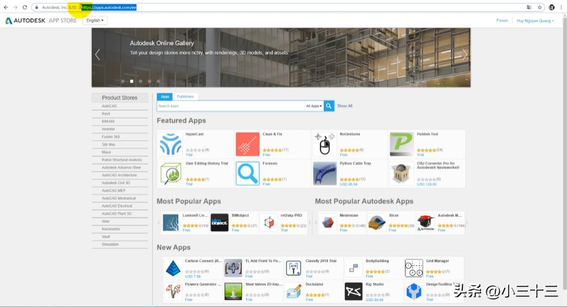Open the browser translate icon
The image size is (567, 307).
click(529, 7)
